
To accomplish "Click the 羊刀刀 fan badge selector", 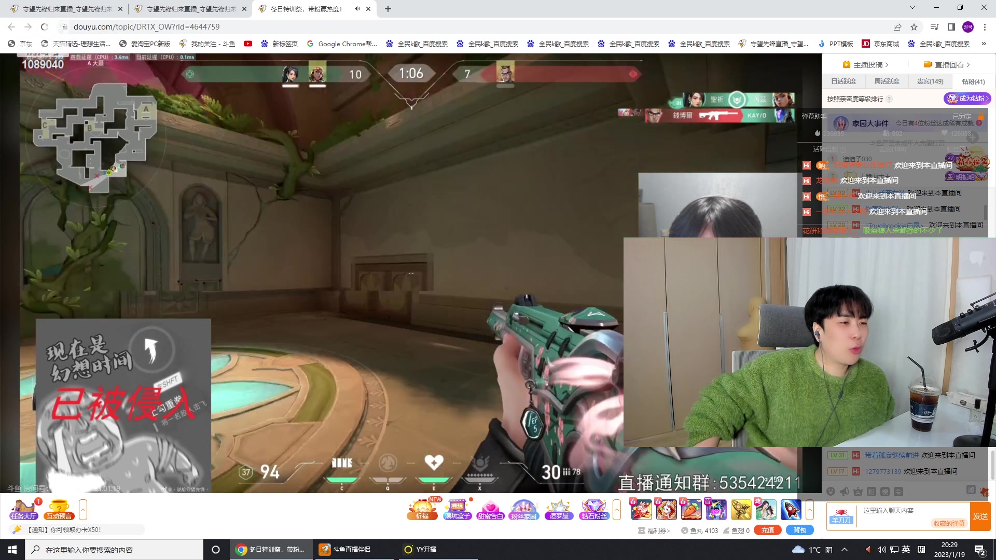I will click(x=841, y=516).
